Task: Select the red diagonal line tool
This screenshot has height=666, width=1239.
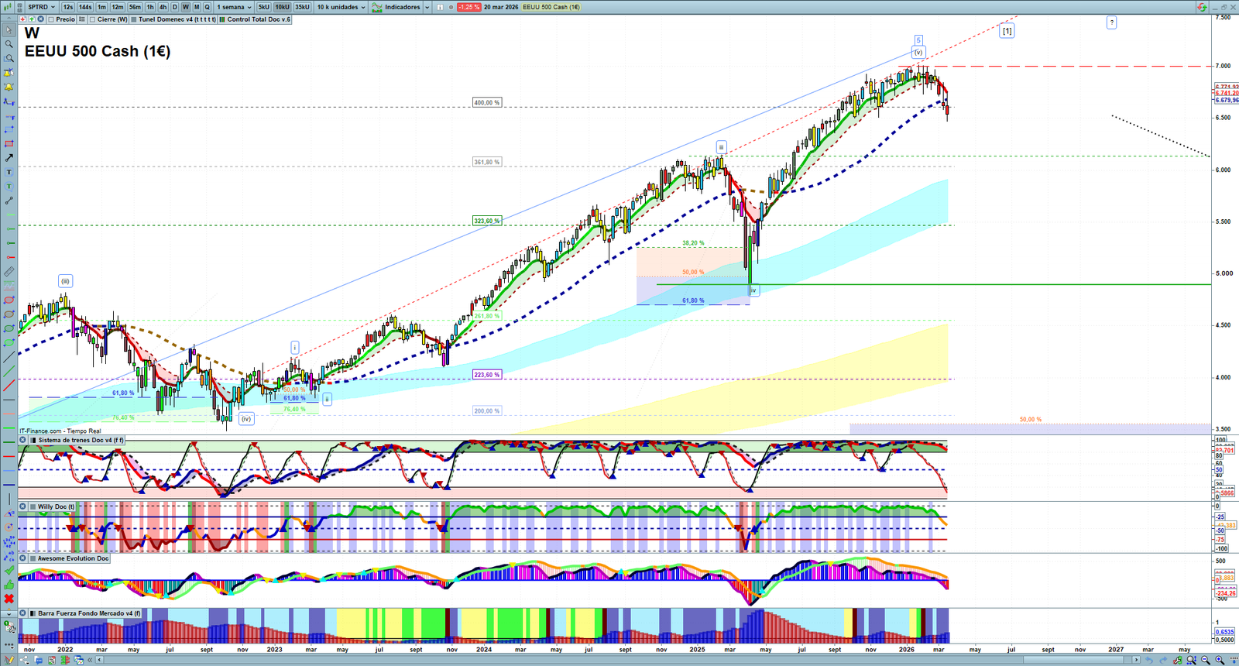Action: tap(9, 386)
